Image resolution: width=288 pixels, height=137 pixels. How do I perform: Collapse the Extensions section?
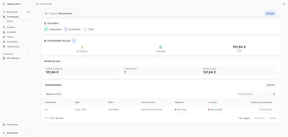(x=28, y=54)
